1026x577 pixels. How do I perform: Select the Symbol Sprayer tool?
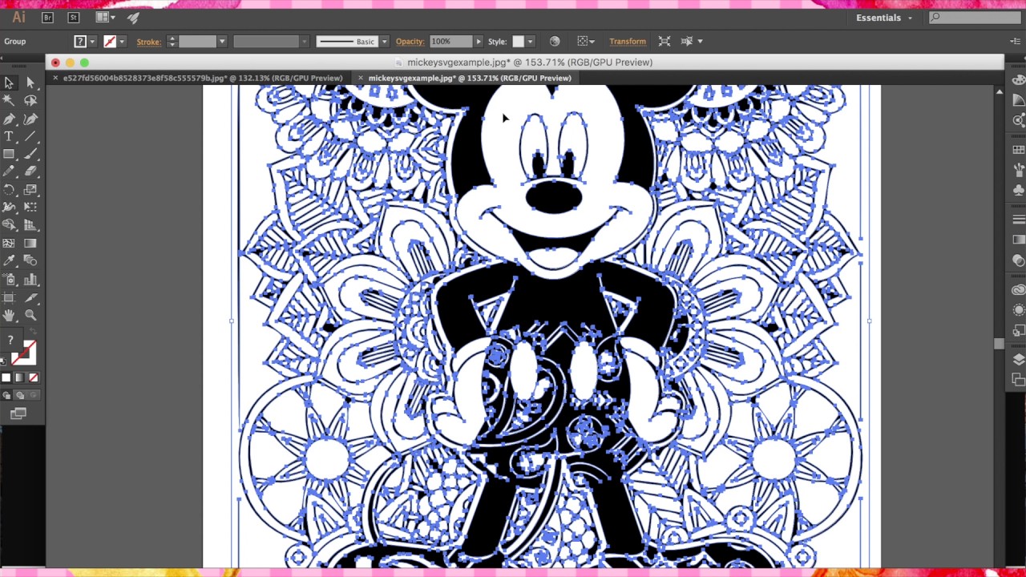click(x=9, y=280)
